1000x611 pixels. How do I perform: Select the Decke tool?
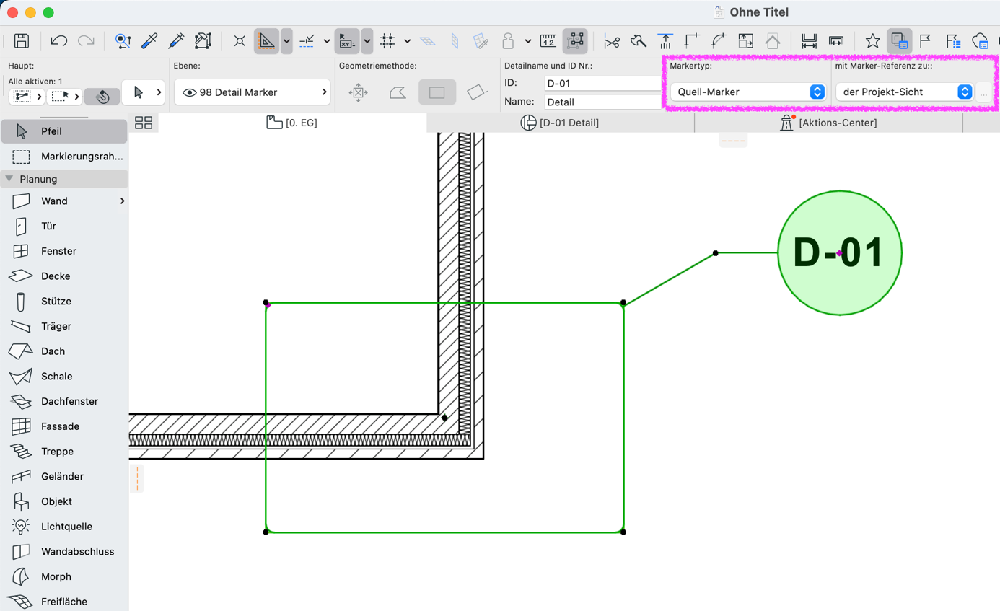click(x=64, y=276)
